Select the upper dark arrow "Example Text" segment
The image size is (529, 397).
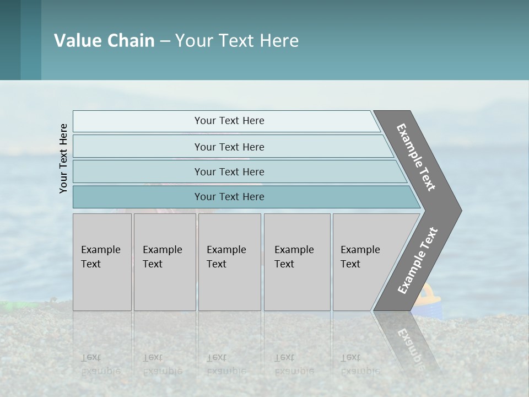pos(417,157)
